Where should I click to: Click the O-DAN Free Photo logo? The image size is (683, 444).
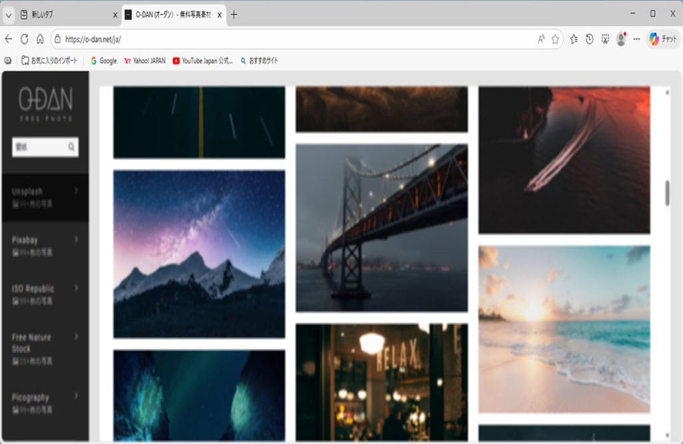(x=45, y=104)
